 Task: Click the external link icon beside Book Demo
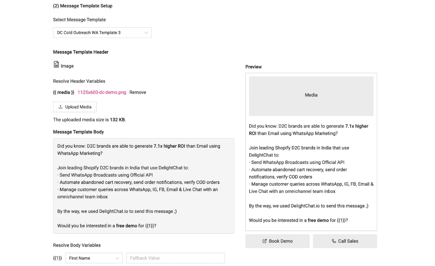pyautogui.click(x=265, y=241)
